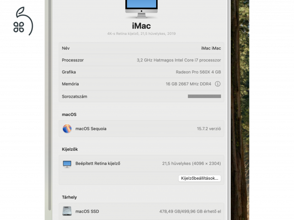This screenshot has width=294, height=220.
Task: Select "3,2 GHz Hatmagos Intel Core i7 processzor"
Action: point(179,60)
